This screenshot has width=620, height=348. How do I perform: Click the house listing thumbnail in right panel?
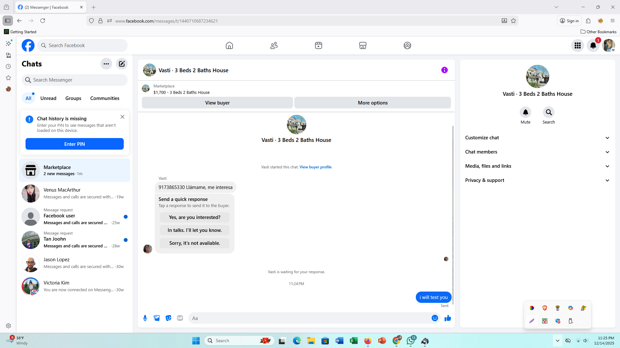[x=538, y=76]
